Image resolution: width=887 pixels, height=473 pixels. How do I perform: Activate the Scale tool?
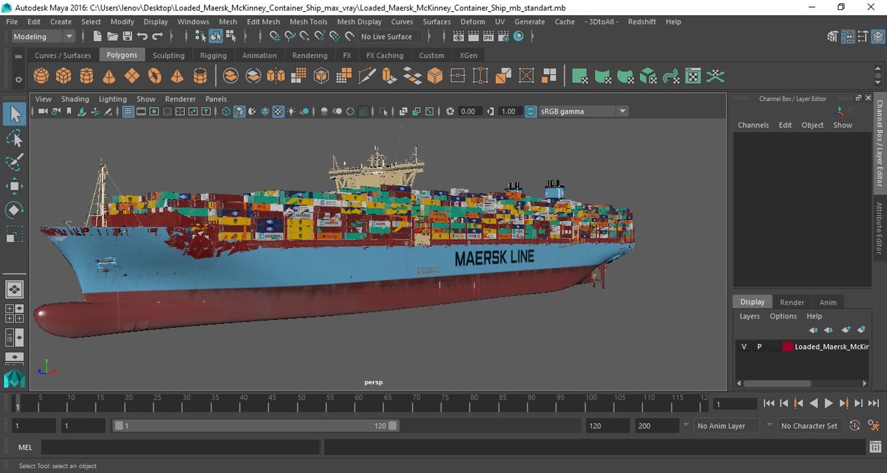pyautogui.click(x=14, y=234)
